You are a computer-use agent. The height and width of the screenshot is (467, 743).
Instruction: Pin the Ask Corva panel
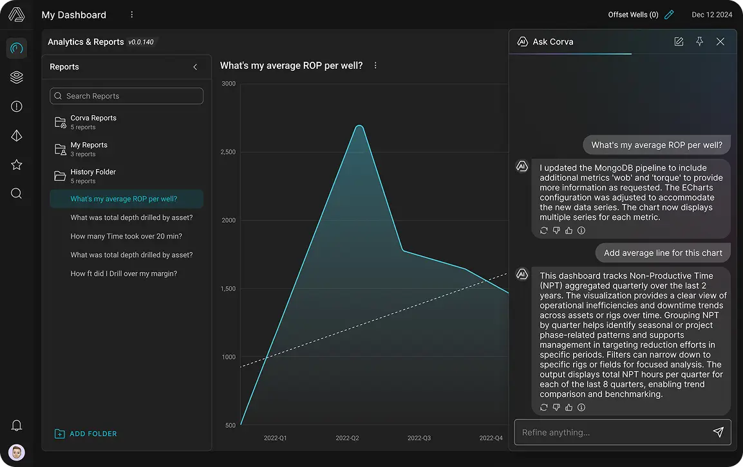699,42
